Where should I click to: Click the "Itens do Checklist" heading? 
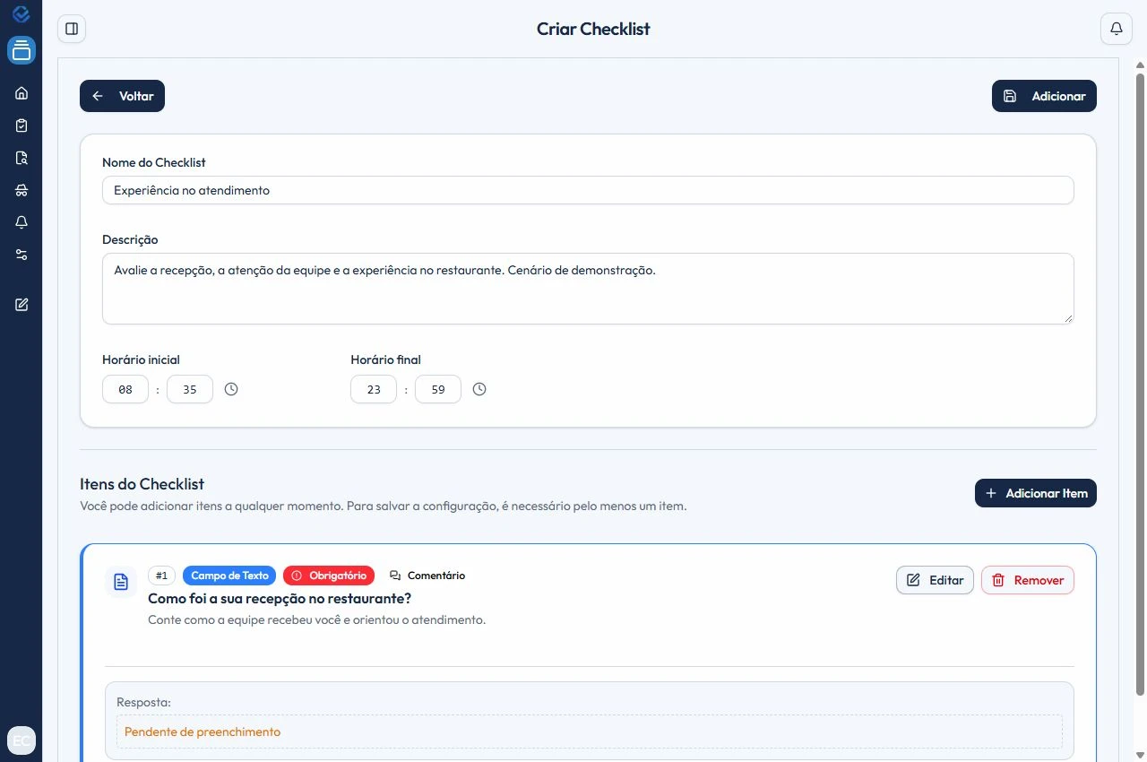[142, 484]
